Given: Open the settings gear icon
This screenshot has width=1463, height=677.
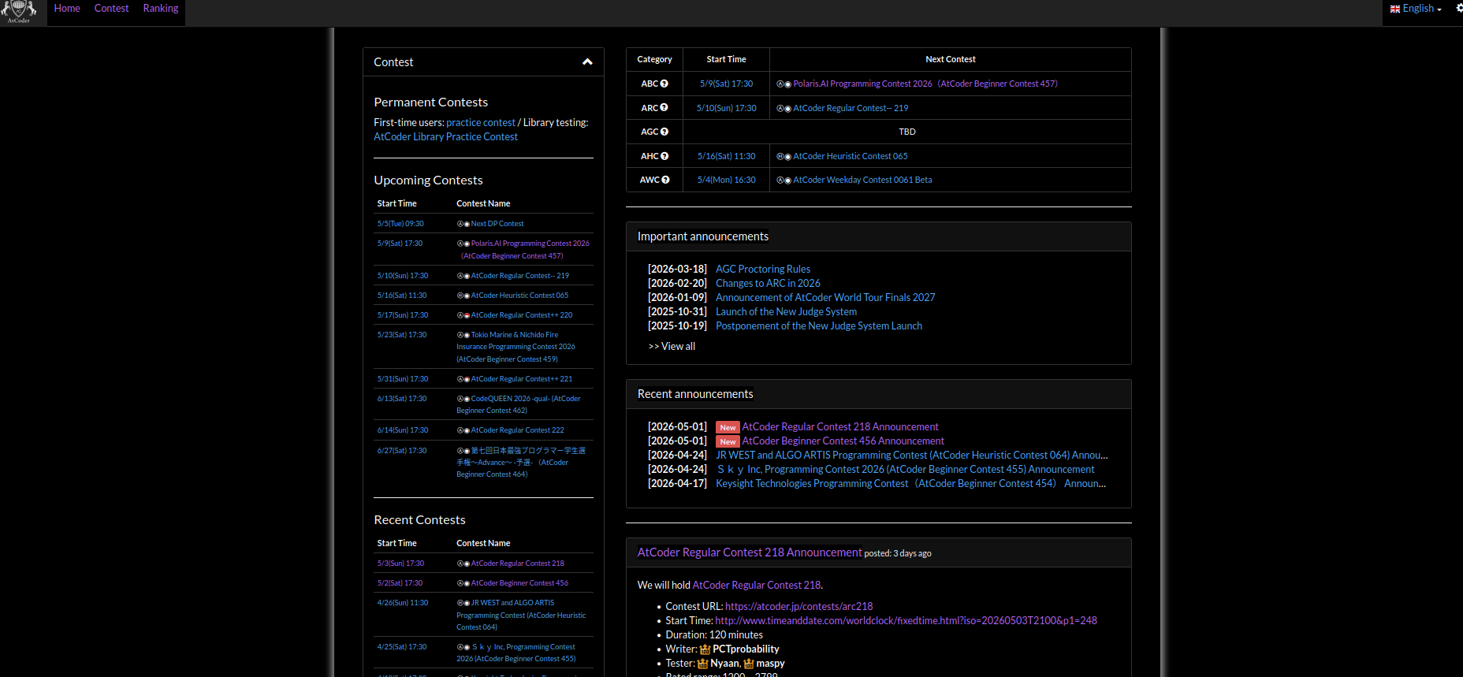Looking at the screenshot, I should pos(1459,9).
